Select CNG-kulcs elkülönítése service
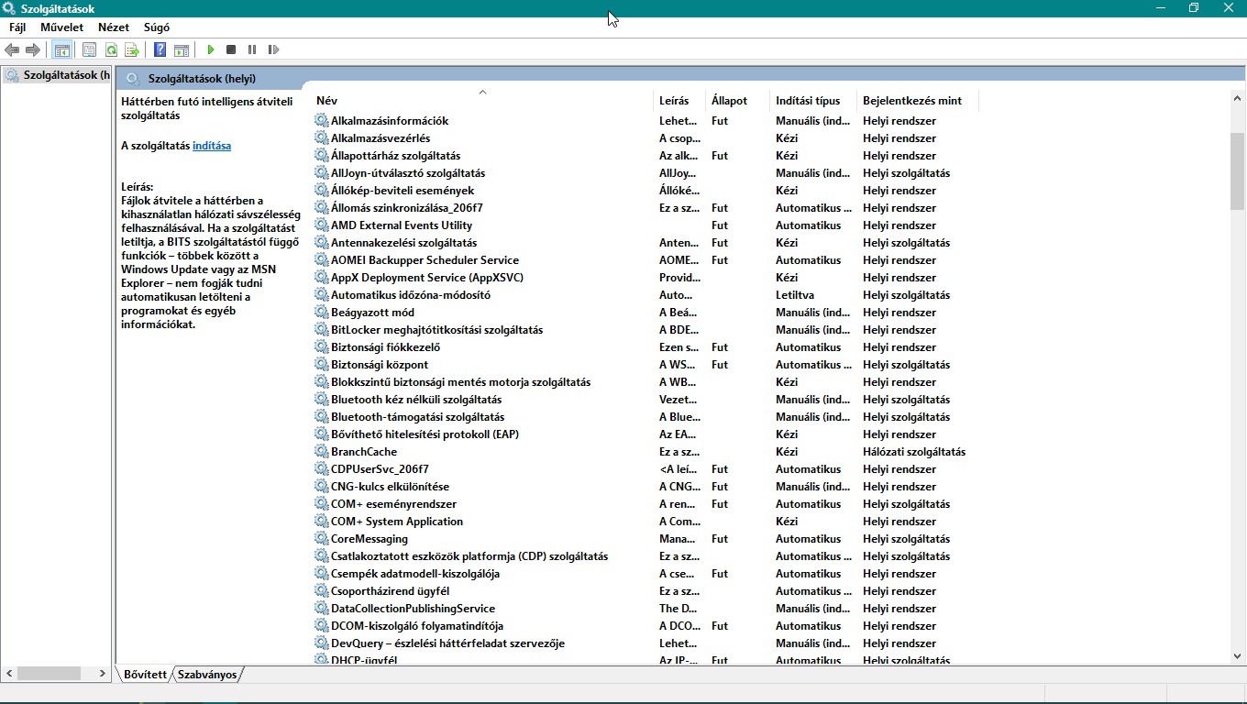1247x704 pixels. pyautogui.click(x=646, y=486)
